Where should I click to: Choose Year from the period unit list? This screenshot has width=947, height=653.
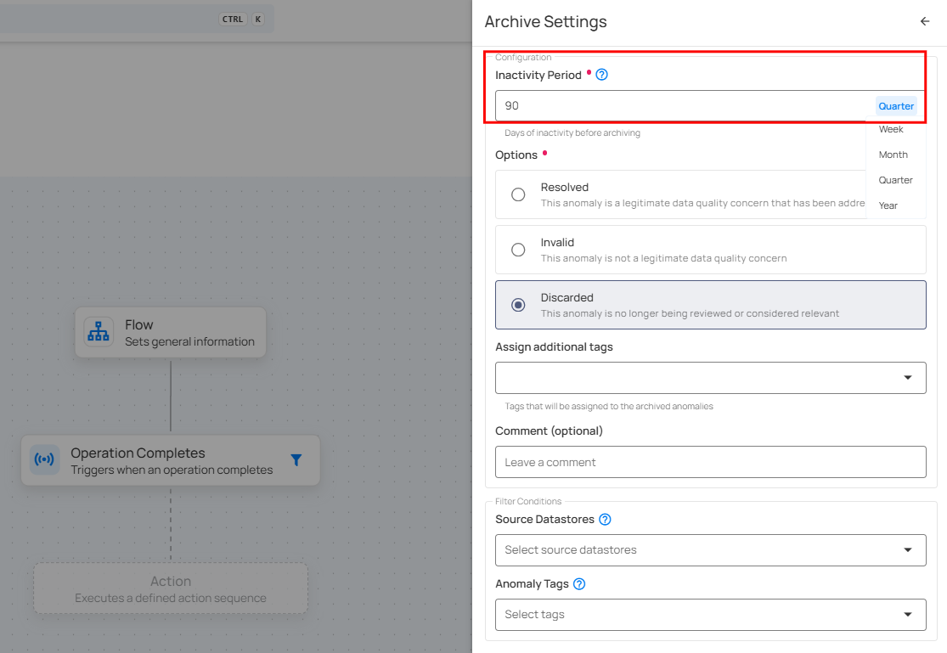[x=888, y=205]
